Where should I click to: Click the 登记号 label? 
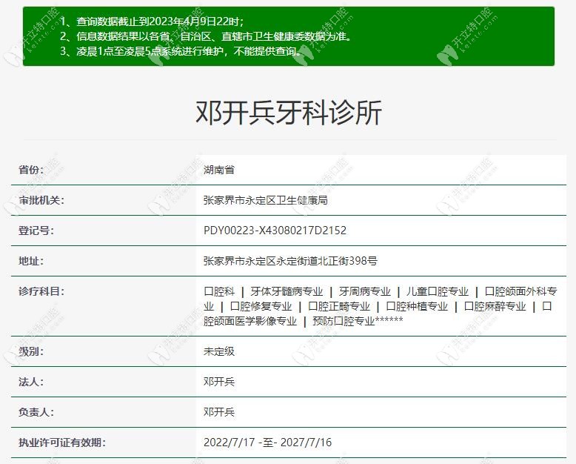coord(36,231)
